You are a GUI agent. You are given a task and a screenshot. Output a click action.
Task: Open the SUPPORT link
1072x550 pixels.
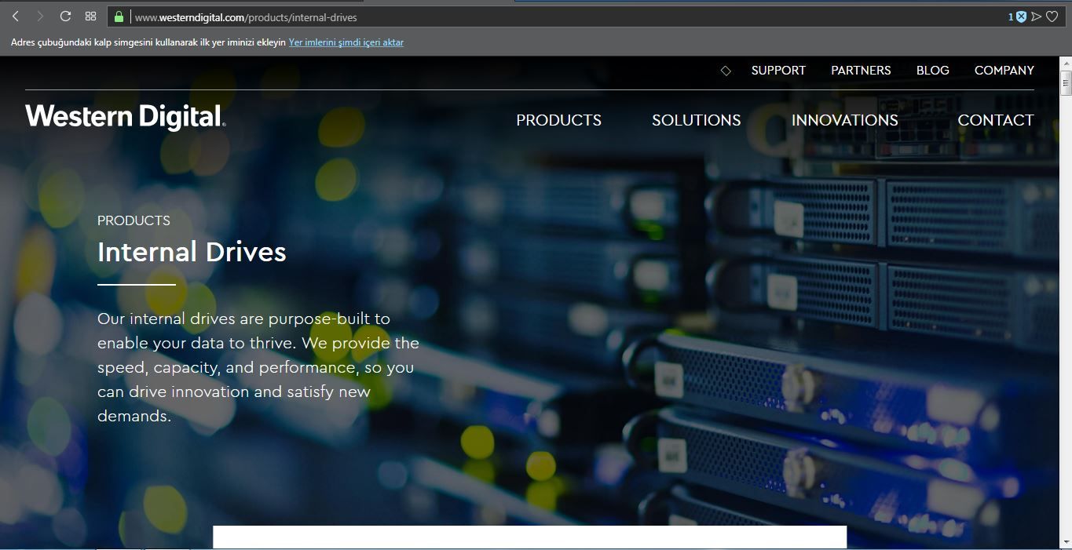point(778,71)
